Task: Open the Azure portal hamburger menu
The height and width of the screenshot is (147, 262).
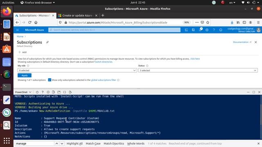Action: [x=18, y=30]
